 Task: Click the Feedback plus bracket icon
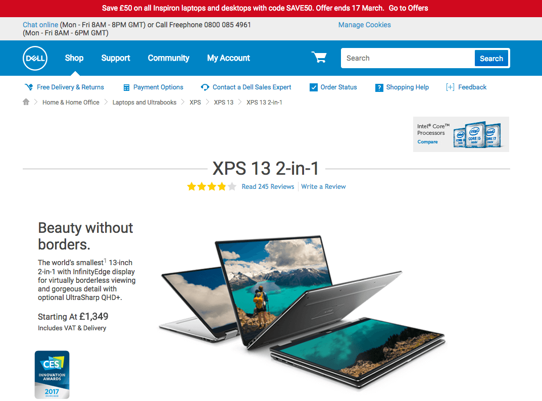click(450, 87)
